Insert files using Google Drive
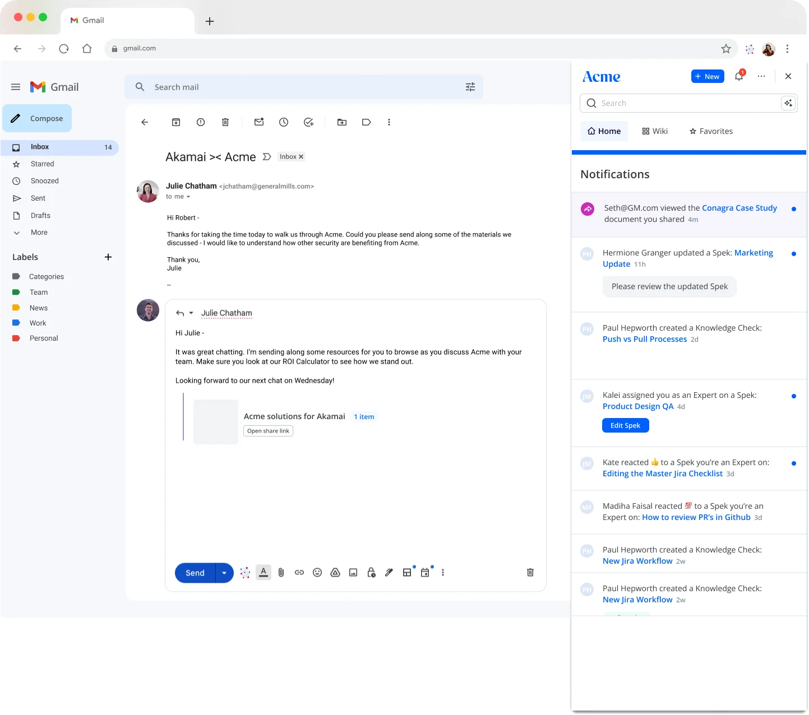Image resolution: width=809 pixels, height=715 pixels. [335, 573]
